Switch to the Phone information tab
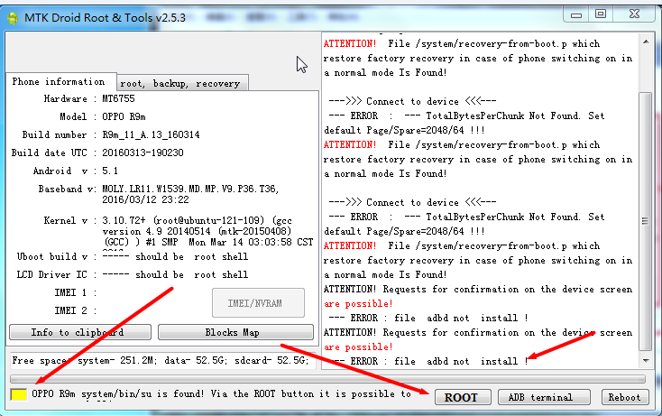 (59, 81)
